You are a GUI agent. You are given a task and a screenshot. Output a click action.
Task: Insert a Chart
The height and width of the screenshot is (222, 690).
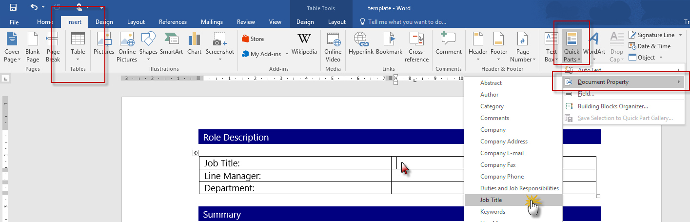click(194, 44)
